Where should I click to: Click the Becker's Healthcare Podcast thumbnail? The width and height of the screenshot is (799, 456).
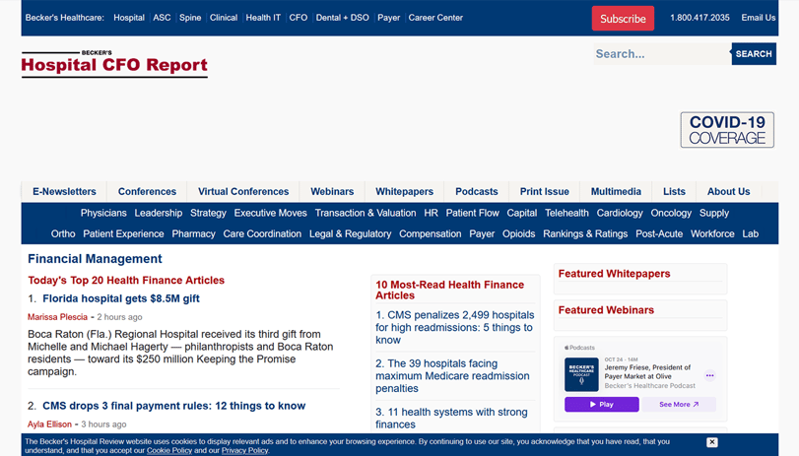click(581, 374)
